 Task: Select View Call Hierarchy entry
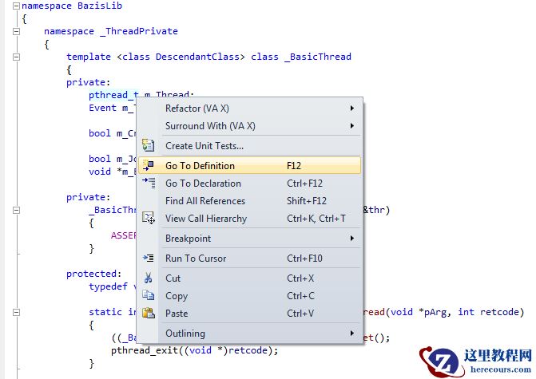pyautogui.click(x=249, y=219)
